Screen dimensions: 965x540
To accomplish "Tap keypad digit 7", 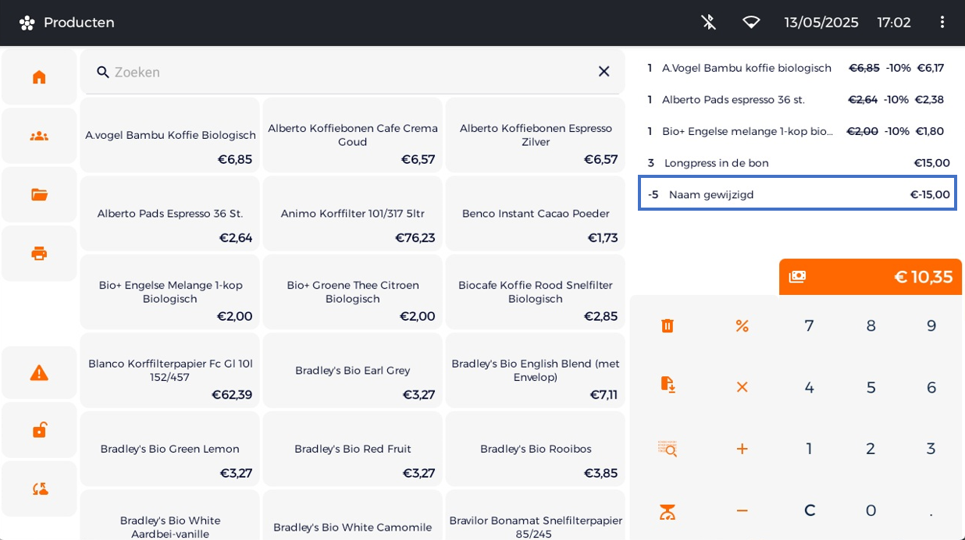I will 809,325.
